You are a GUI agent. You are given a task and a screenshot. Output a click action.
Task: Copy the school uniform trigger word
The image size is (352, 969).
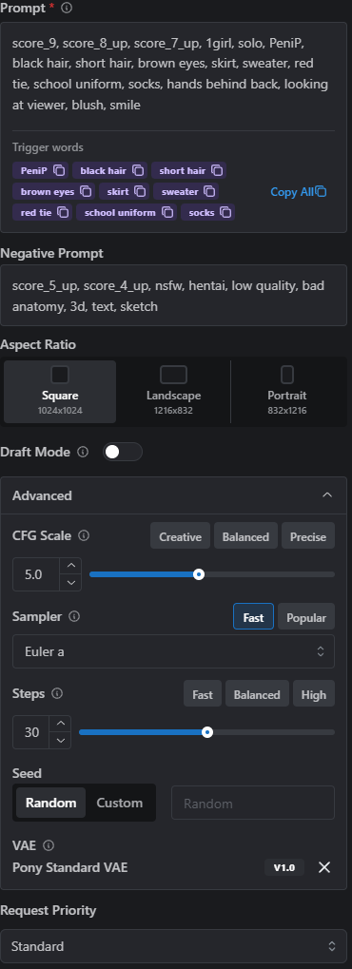[167, 213]
